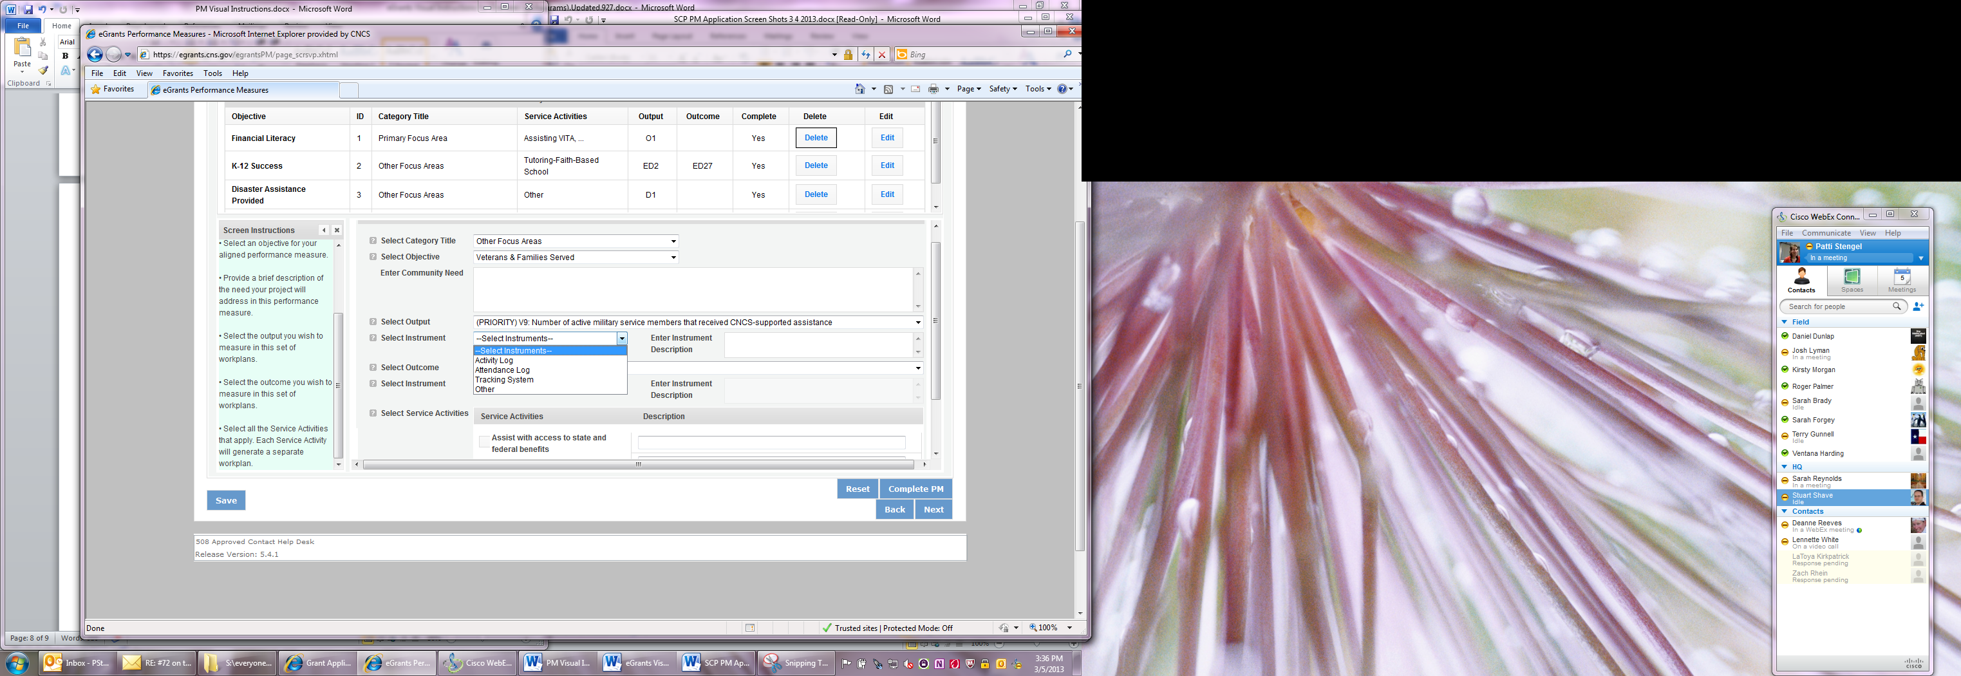Delete the Financial Literacy performance measure
Viewport: 1961px width, 676px height.
click(816, 138)
